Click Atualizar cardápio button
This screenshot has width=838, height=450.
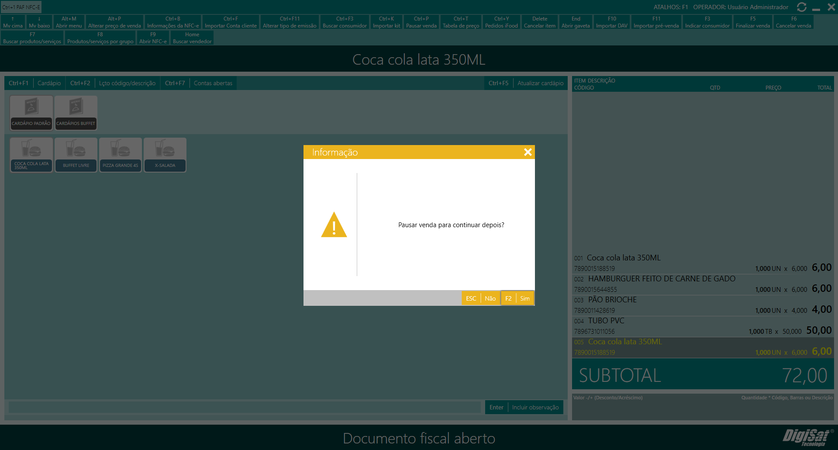(x=540, y=83)
